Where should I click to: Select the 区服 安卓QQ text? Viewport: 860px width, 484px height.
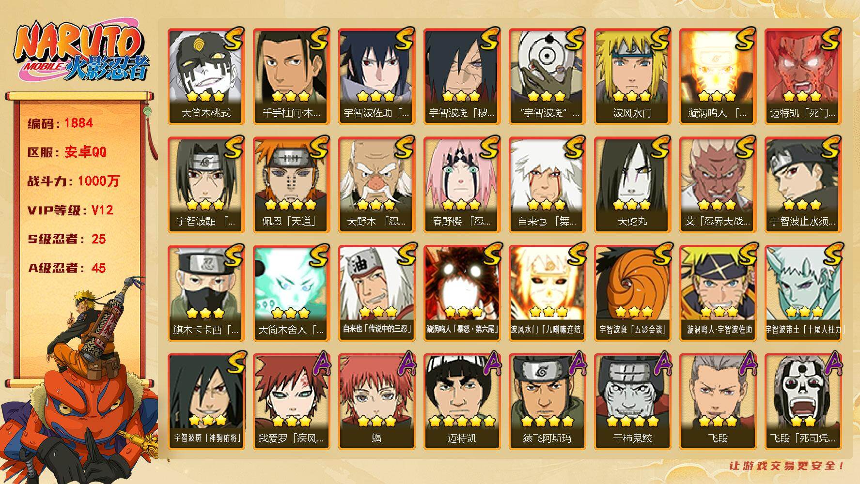click(x=67, y=152)
